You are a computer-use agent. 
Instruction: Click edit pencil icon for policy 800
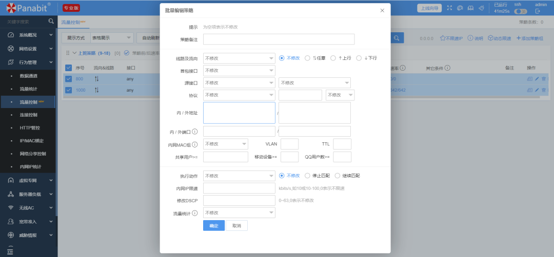point(537,79)
